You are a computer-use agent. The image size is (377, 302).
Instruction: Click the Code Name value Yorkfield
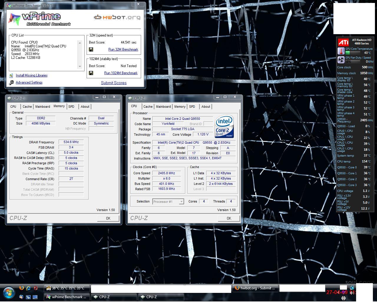click(x=168, y=124)
